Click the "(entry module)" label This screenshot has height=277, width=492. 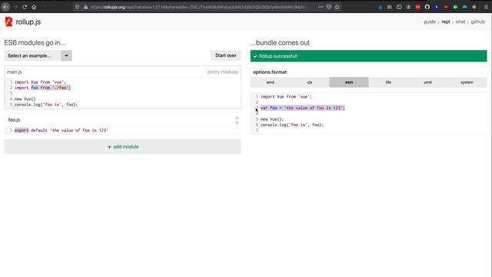[x=223, y=72]
